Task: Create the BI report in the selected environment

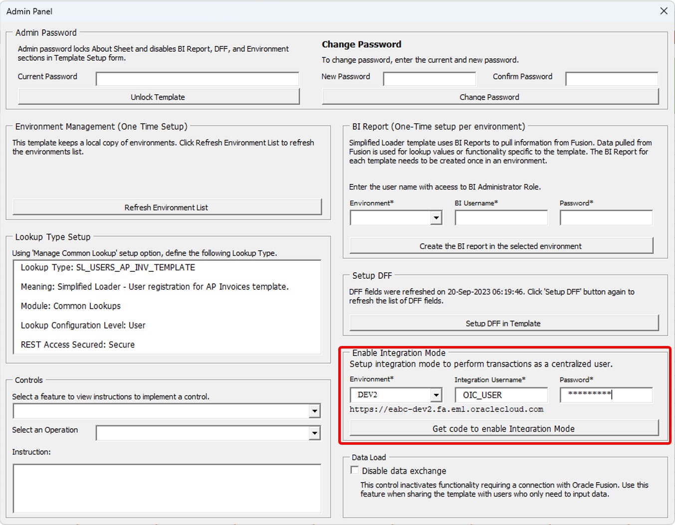Action: click(x=501, y=245)
